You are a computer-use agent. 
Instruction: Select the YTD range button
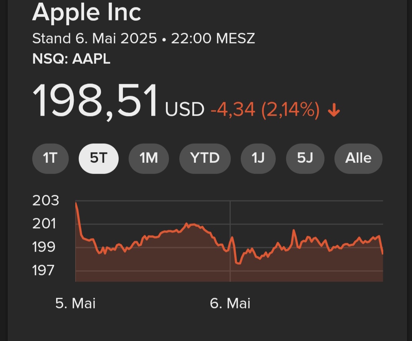(205, 158)
